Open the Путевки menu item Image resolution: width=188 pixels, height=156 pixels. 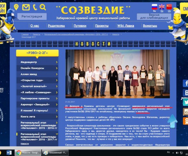click(x=80, y=26)
